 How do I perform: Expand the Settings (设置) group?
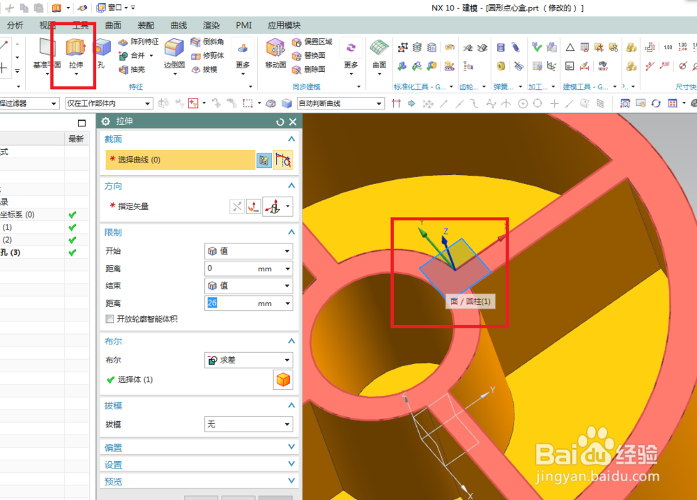coord(291,464)
